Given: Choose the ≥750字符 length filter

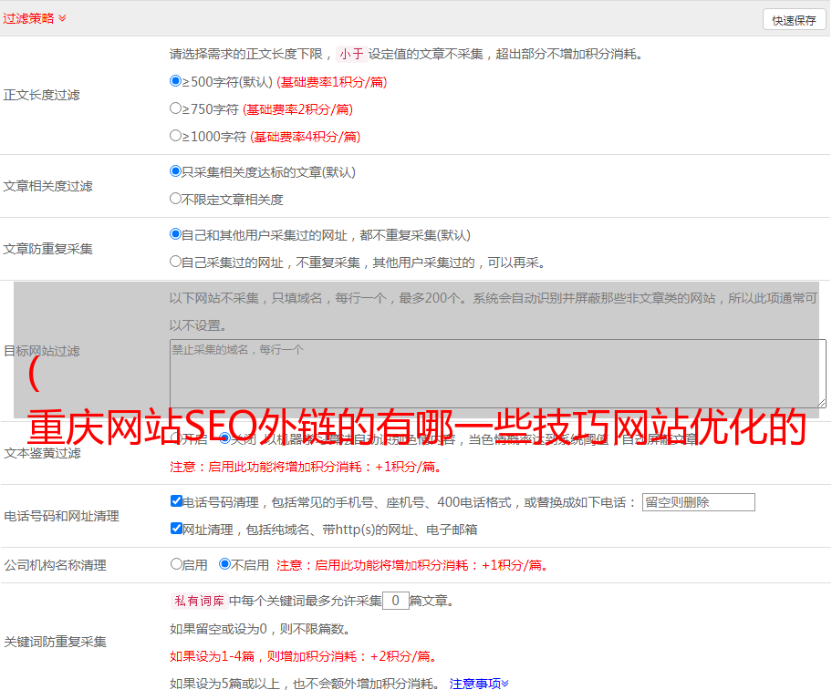Looking at the screenshot, I should click(176, 108).
